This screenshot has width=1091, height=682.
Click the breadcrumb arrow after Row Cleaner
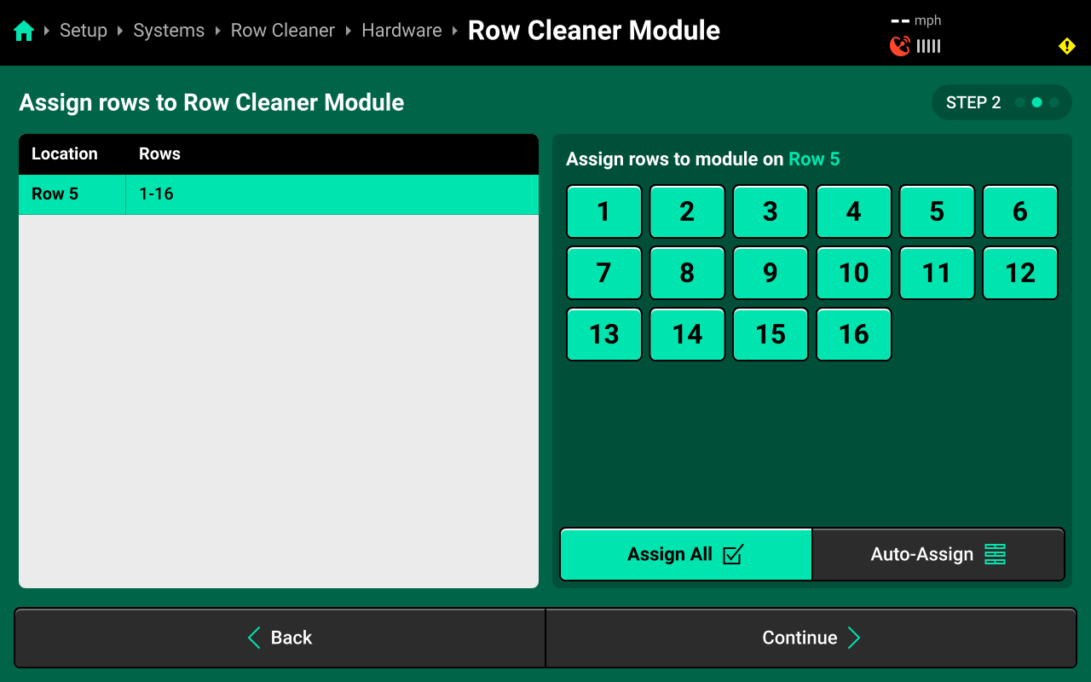pos(349,31)
